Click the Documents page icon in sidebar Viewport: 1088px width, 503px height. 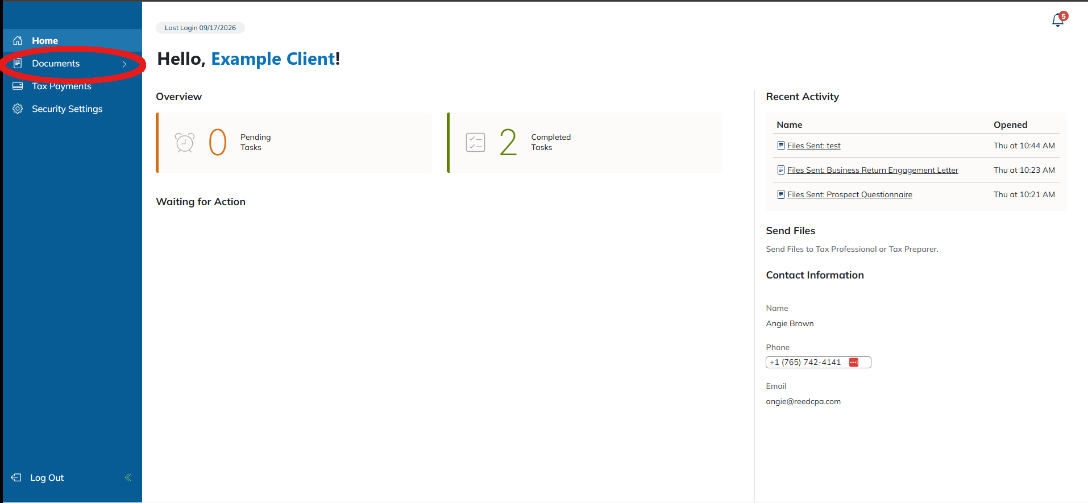(18, 63)
